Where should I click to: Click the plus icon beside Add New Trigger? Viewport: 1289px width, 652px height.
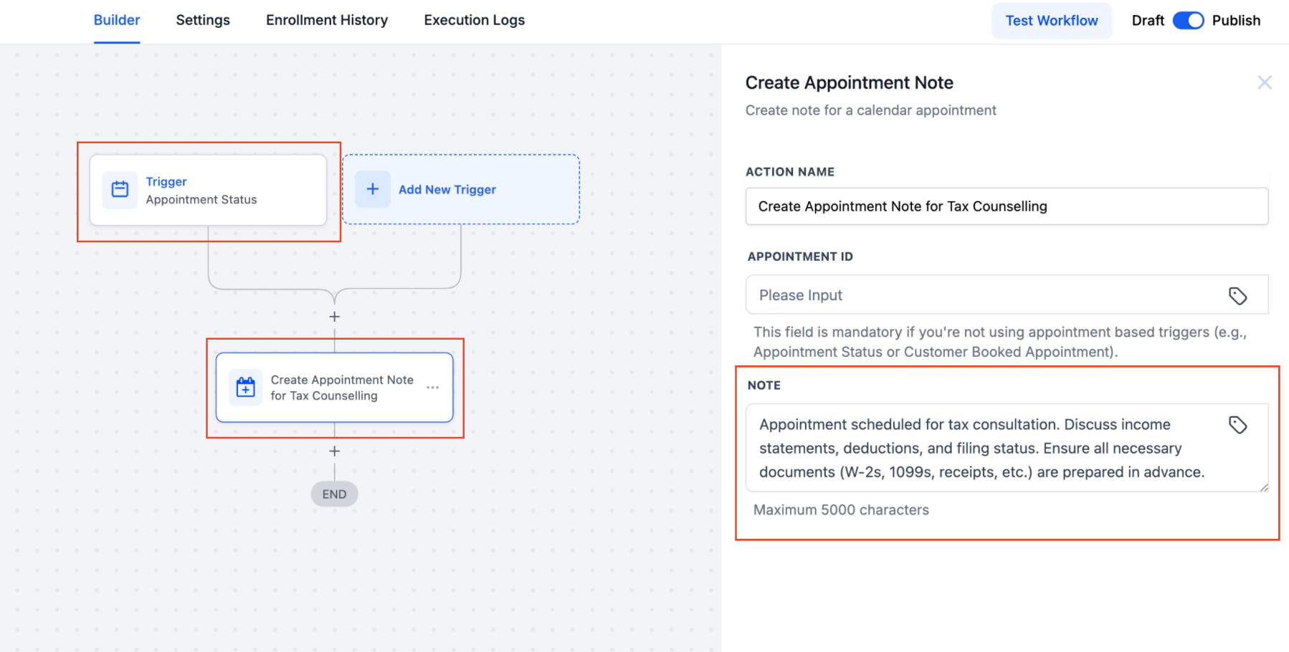pyautogui.click(x=373, y=189)
